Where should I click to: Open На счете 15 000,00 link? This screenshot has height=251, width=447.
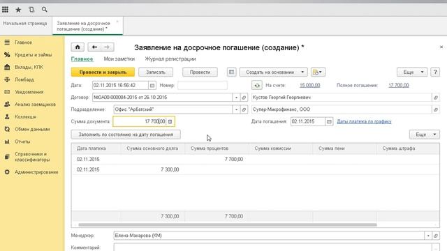[x=310, y=85]
